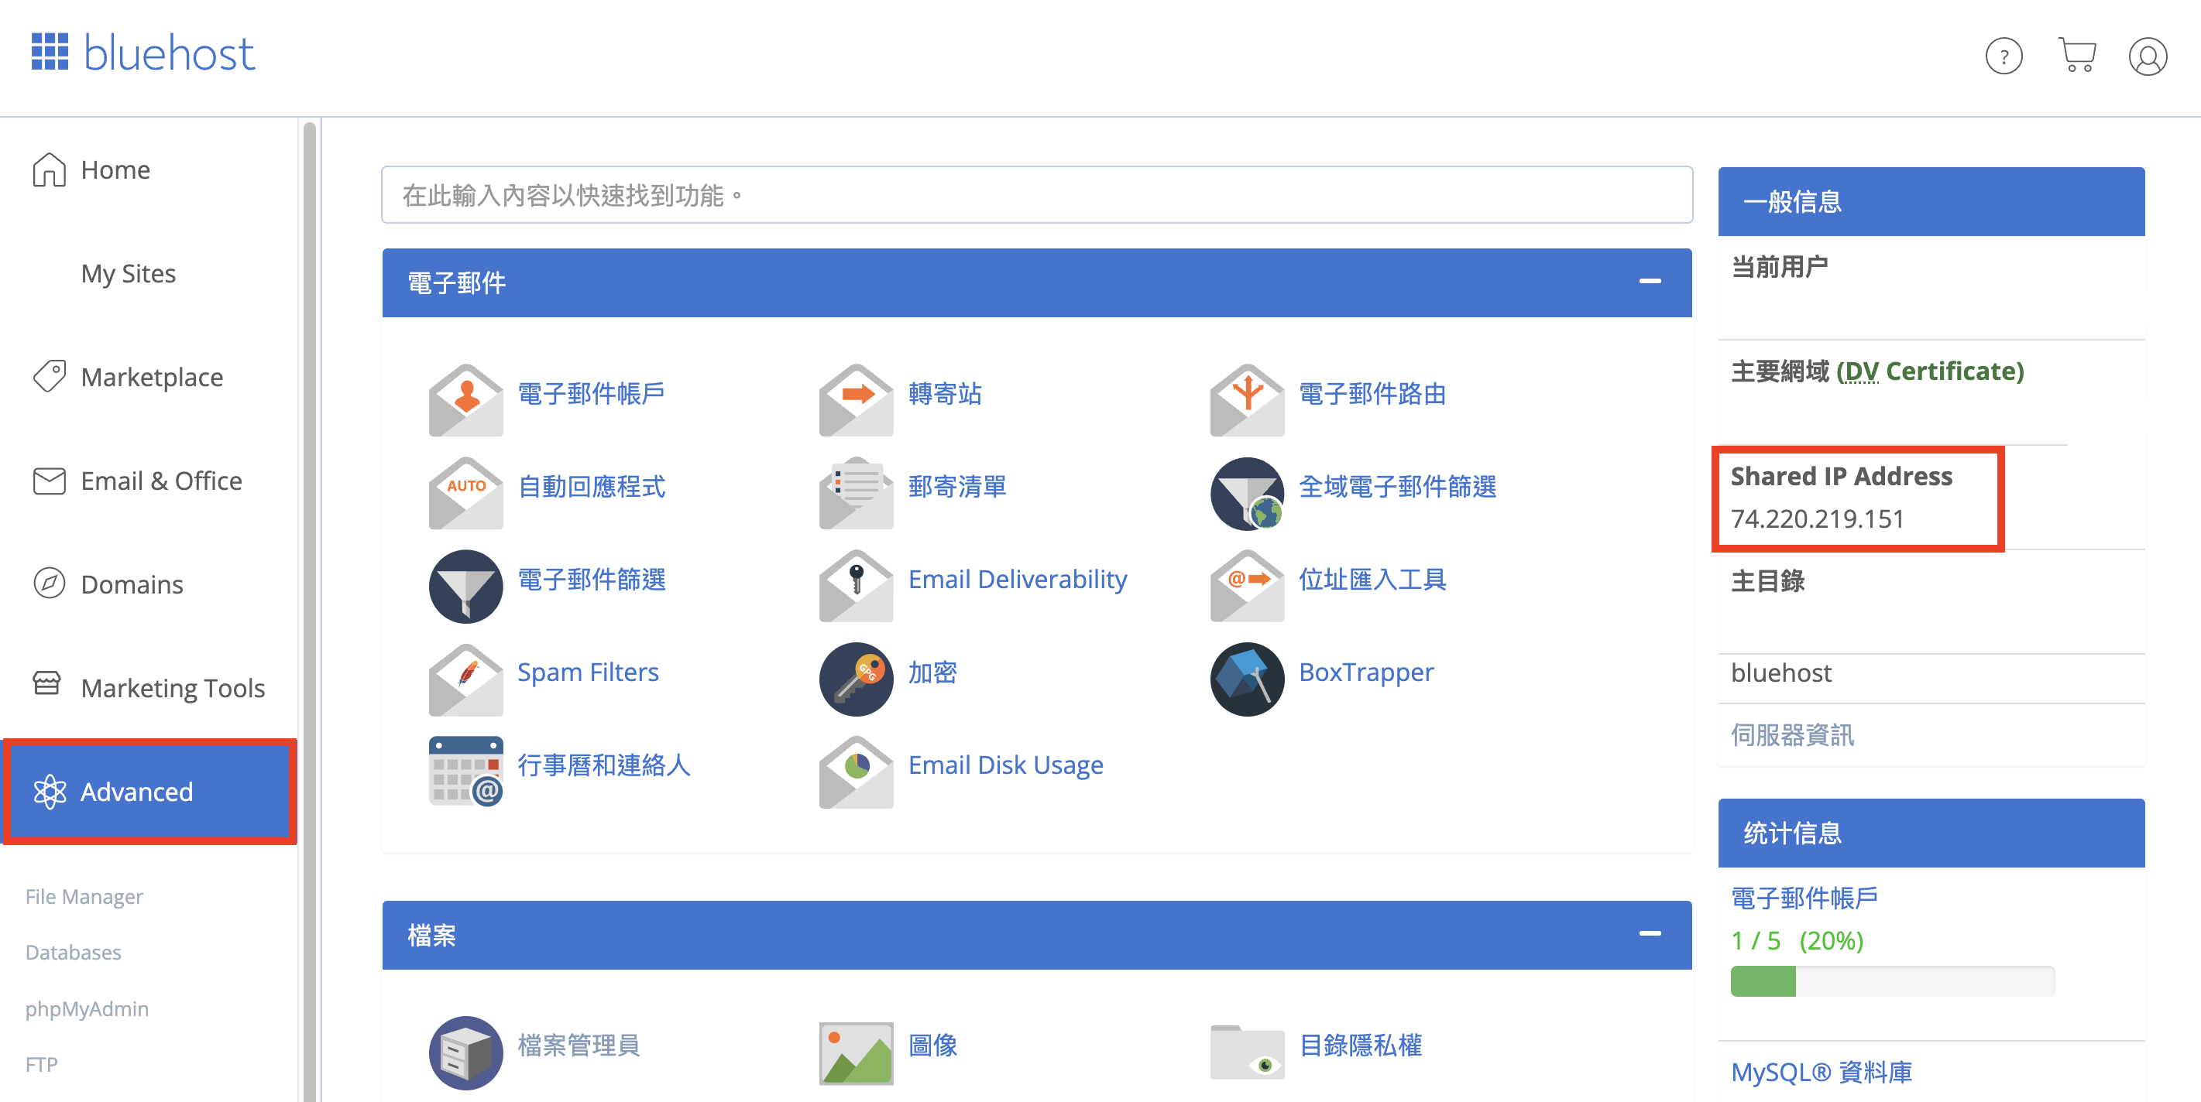Click the Email Deliverability key icon
The height and width of the screenshot is (1102, 2201).
tap(856, 586)
